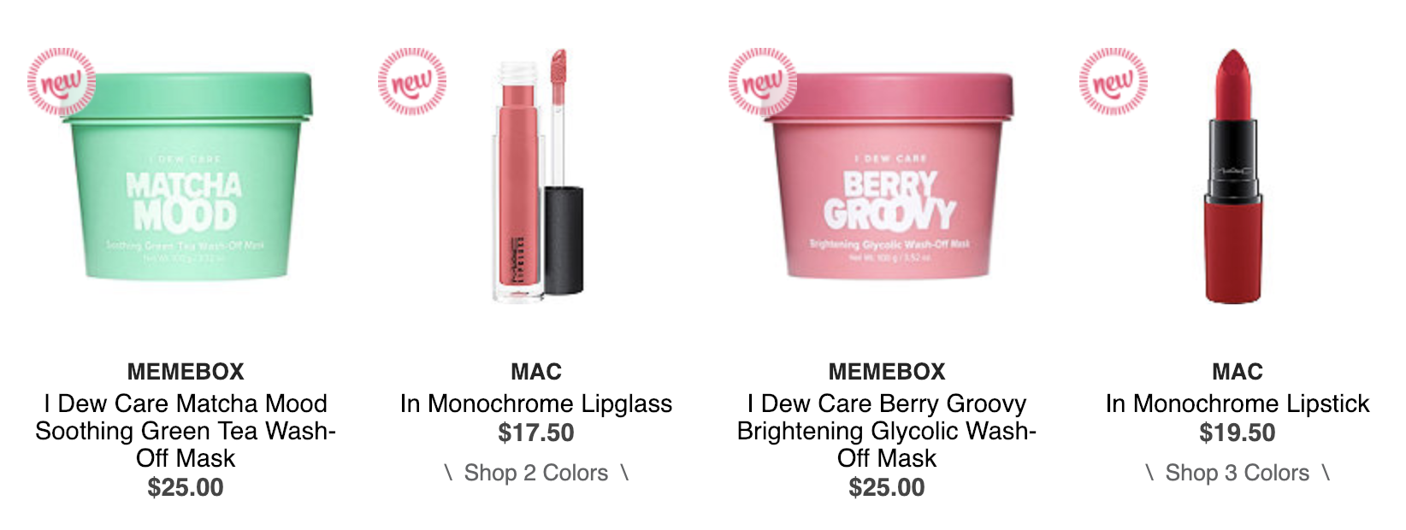Click the $19.50 Lipstick price
The image size is (1406, 530).
[1238, 433]
